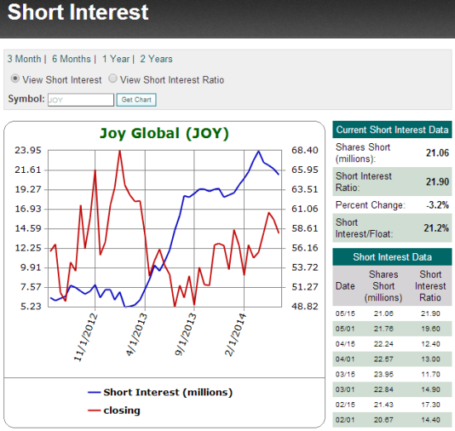This screenshot has height=431, width=455.
Task: Click the Symbol input field
Action: pos(81,100)
